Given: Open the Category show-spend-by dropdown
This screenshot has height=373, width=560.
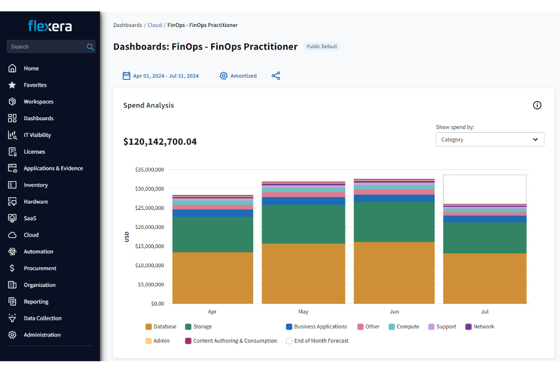Looking at the screenshot, I should tap(489, 139).
